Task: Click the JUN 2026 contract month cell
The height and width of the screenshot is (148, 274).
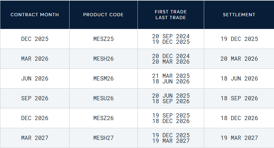Action: 34,79
